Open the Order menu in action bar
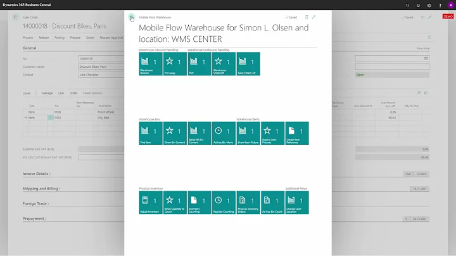 click(90, 37)
